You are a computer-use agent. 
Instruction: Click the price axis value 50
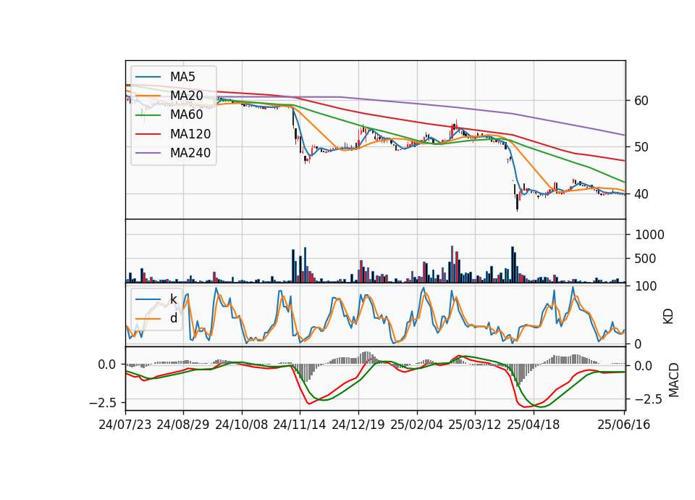[641, 147]
